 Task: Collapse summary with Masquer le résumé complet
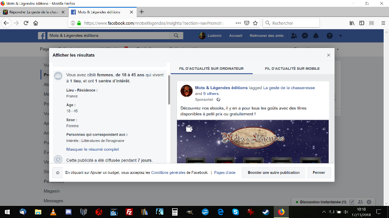pyautogui.click(x=92, y=149)
